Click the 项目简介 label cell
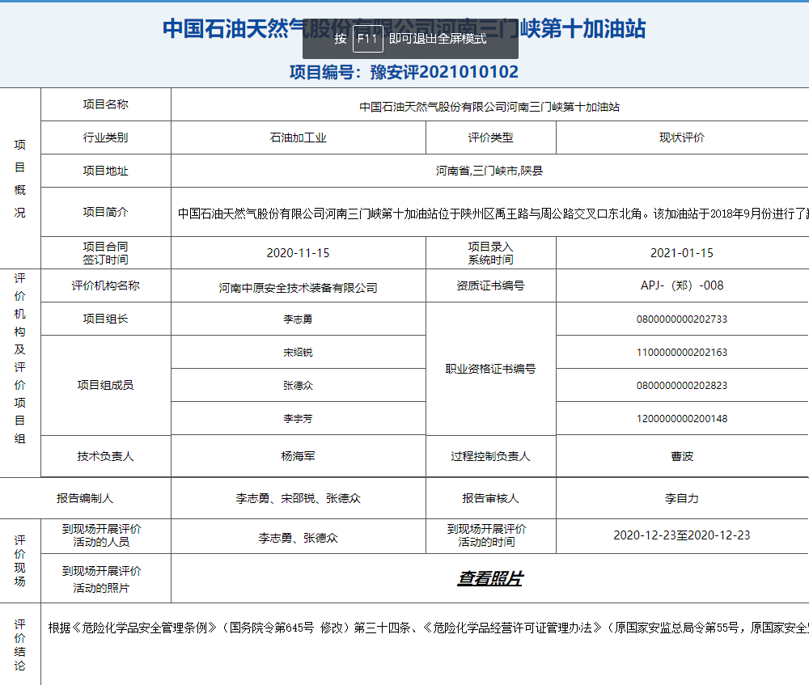This screenshot has height=685, width=809. (106, 212)
